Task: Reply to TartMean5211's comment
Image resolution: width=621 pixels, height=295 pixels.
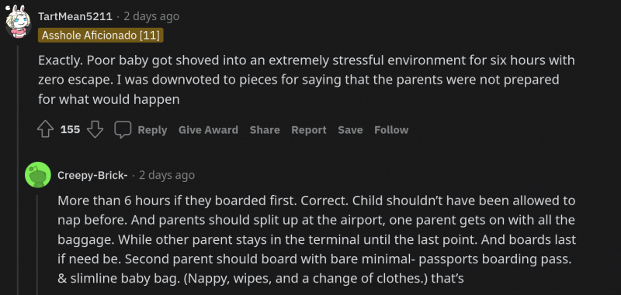Action: 152,130
